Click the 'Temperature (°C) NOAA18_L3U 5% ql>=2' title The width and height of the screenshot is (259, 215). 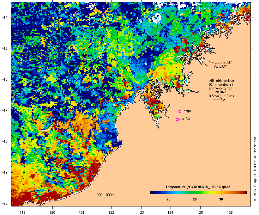pos(198,187)
